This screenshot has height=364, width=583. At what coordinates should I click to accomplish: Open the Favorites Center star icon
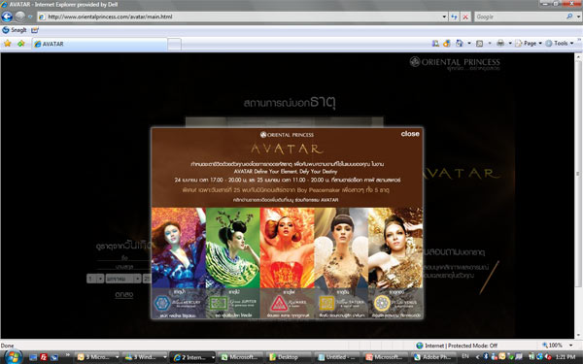(8, 44)
